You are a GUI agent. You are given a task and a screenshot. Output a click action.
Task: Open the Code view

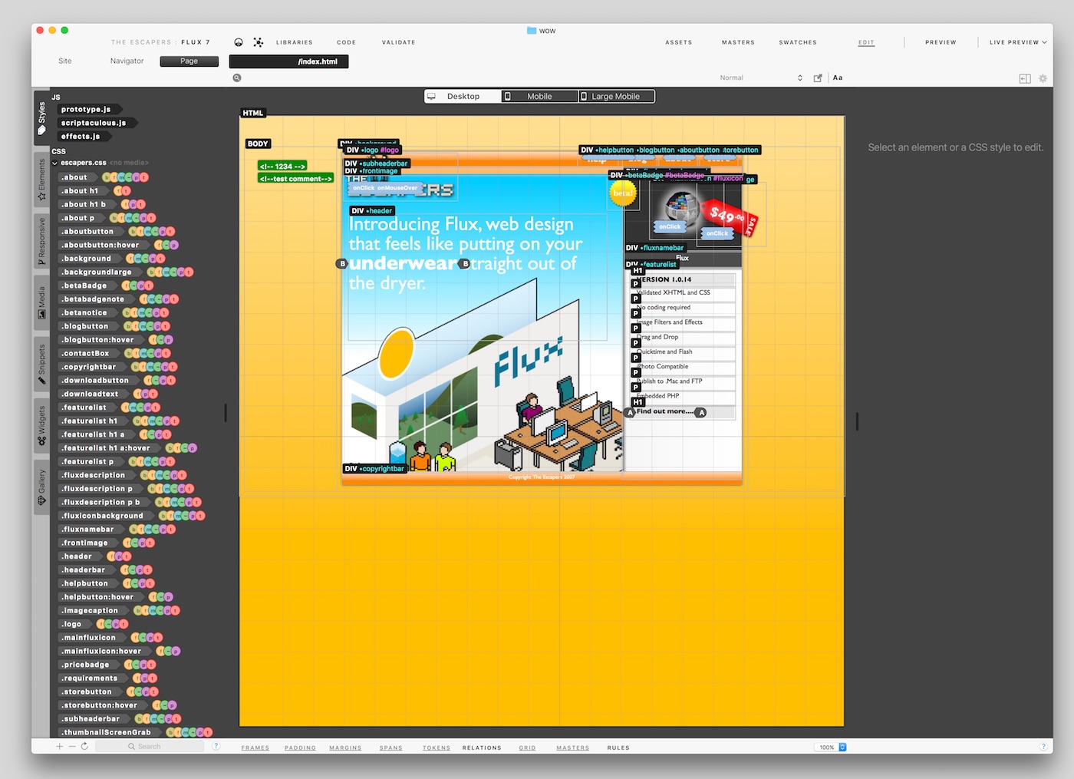click(347, 42)
